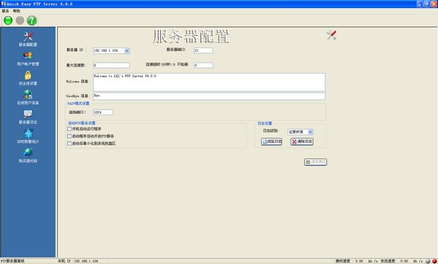Click the 浏览日志 button
Image resolution: width=438 pixels, height=264 pixels.
pos(271,141)
